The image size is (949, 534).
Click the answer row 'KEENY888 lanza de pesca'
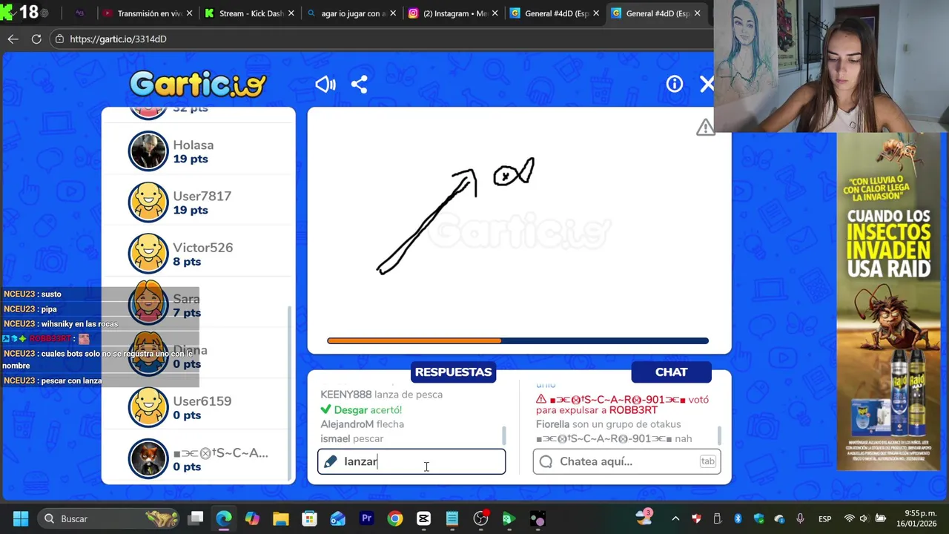pyautogui.click(x=382, y=395)
